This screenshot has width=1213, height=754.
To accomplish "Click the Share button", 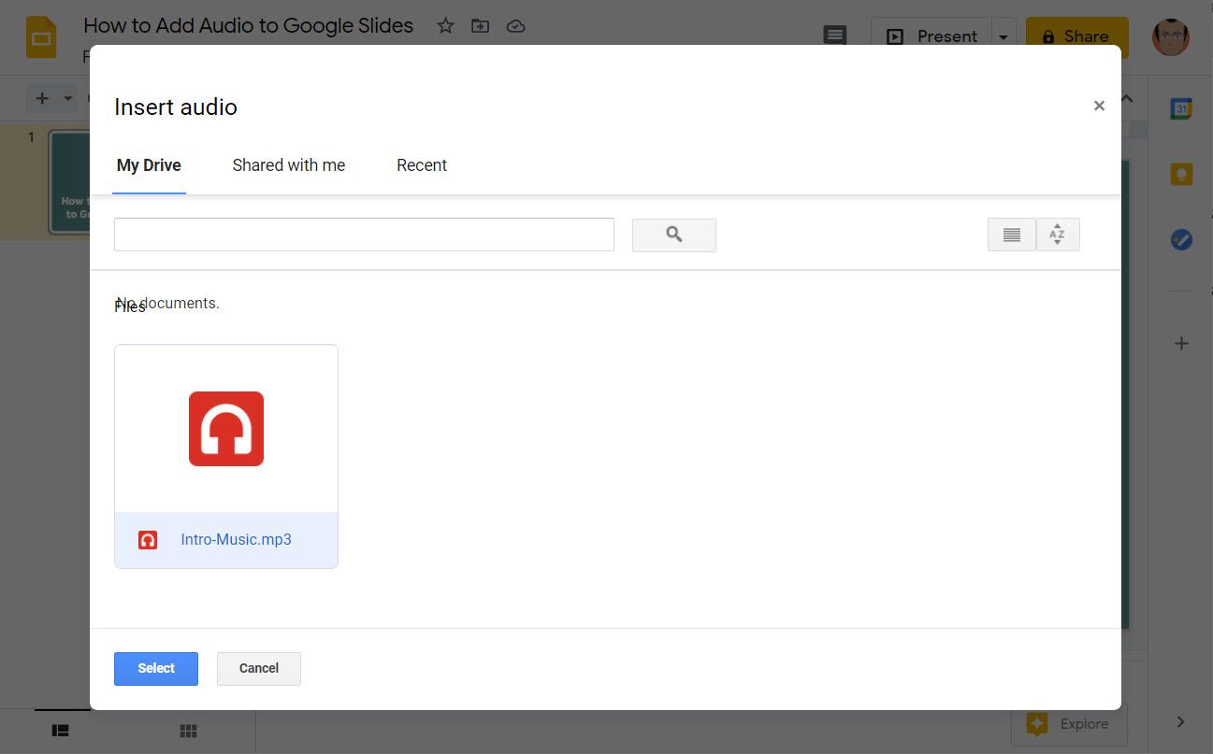I will (x=1076, y=37).
